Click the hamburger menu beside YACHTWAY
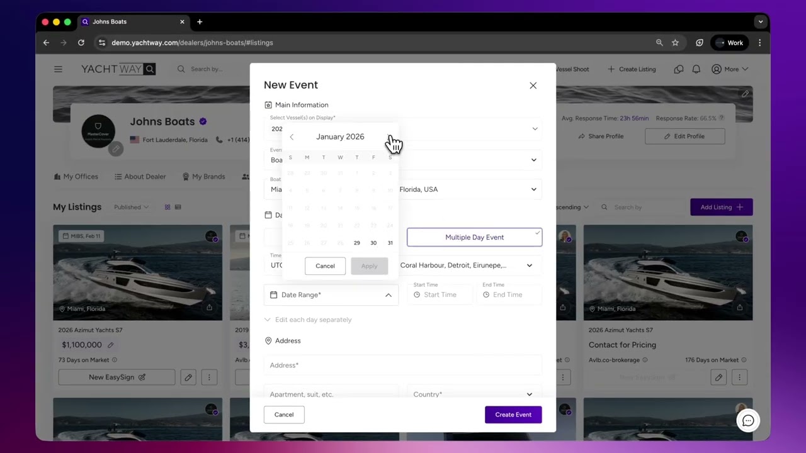 (58, 69)
